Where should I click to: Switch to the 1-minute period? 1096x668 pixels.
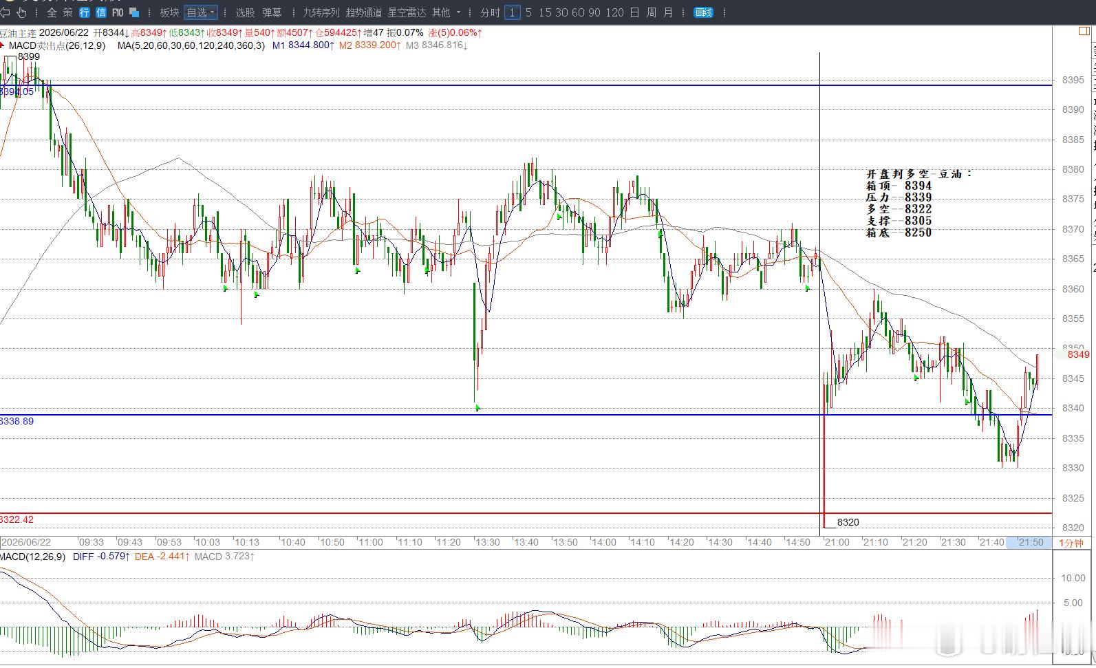[512, 12]
